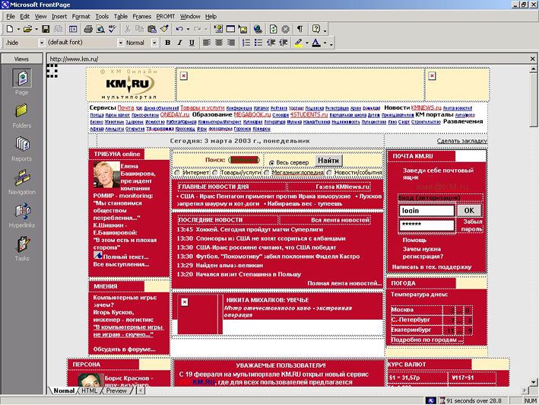Toggle Bold formatting
This screenshot has height=405, width=539.
click(167, 43)
